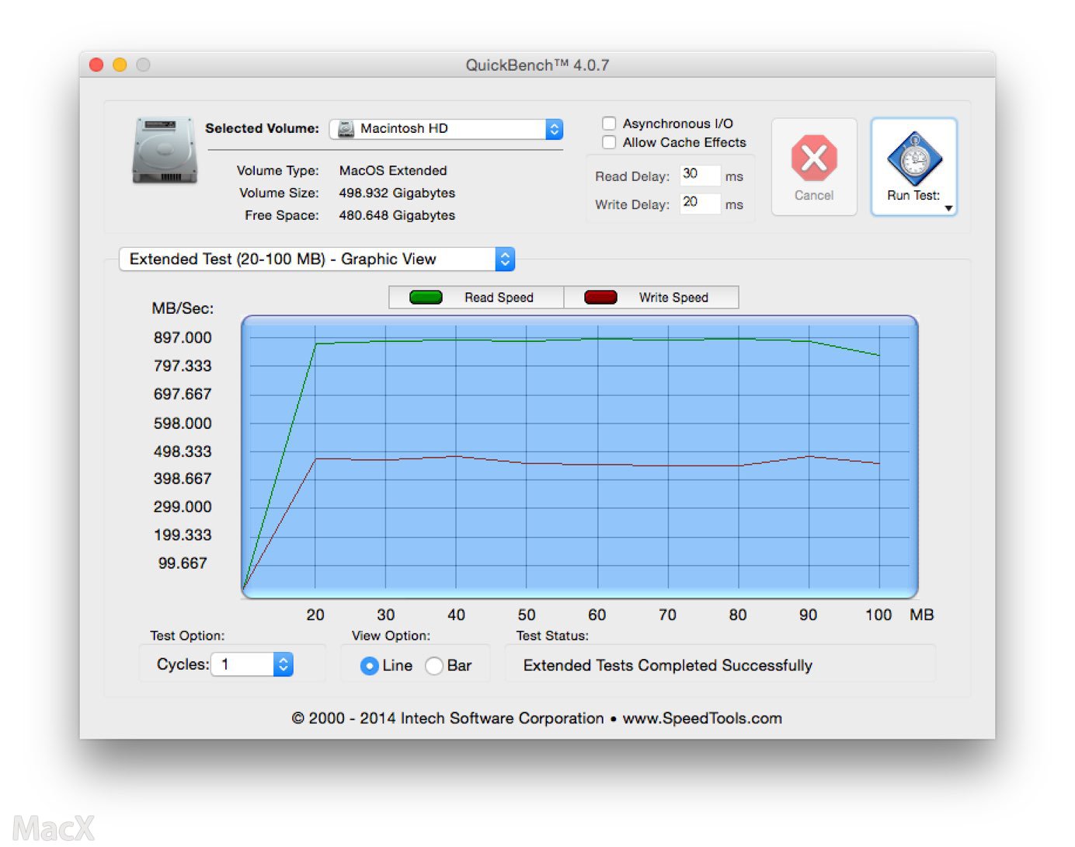Click the read/write speed graph area

(579, 457)
